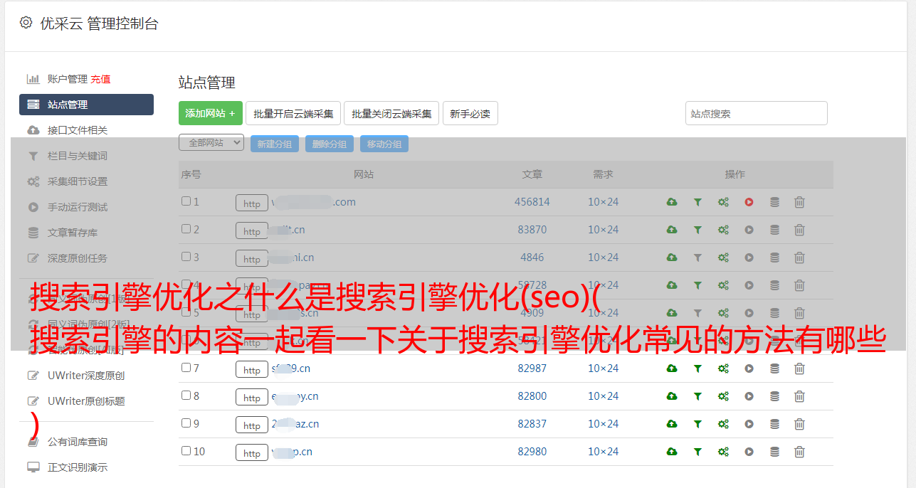Click the Http button in row 10

[252, 453]
